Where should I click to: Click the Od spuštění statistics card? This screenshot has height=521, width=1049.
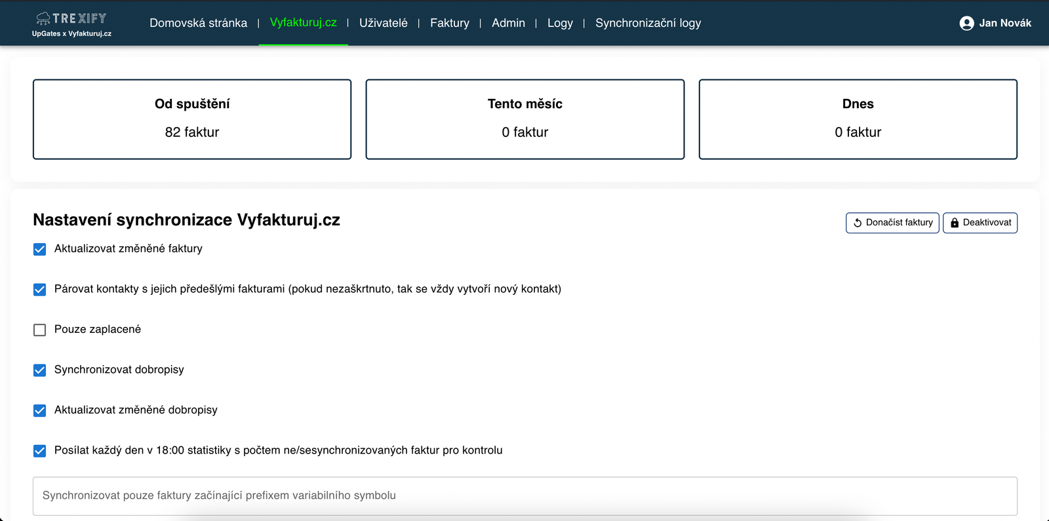coord(192,119)
